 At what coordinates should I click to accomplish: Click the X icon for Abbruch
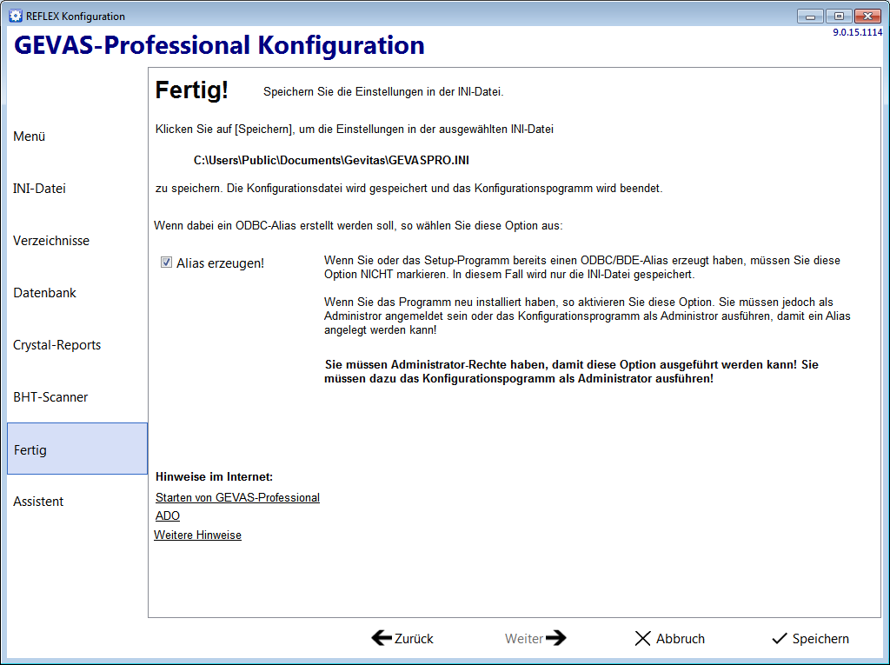click(x=642, y=638)
